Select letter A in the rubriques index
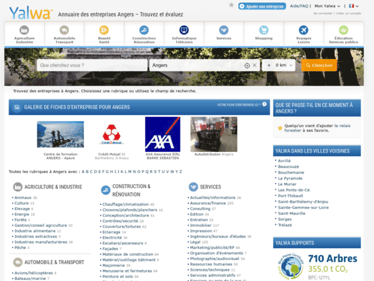 point(83,172)
